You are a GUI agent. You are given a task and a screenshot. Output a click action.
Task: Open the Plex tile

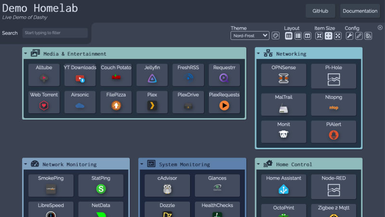(x=152, y=102)
